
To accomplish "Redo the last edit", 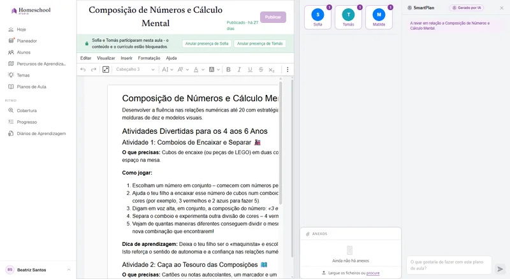I will pos(93,69).
